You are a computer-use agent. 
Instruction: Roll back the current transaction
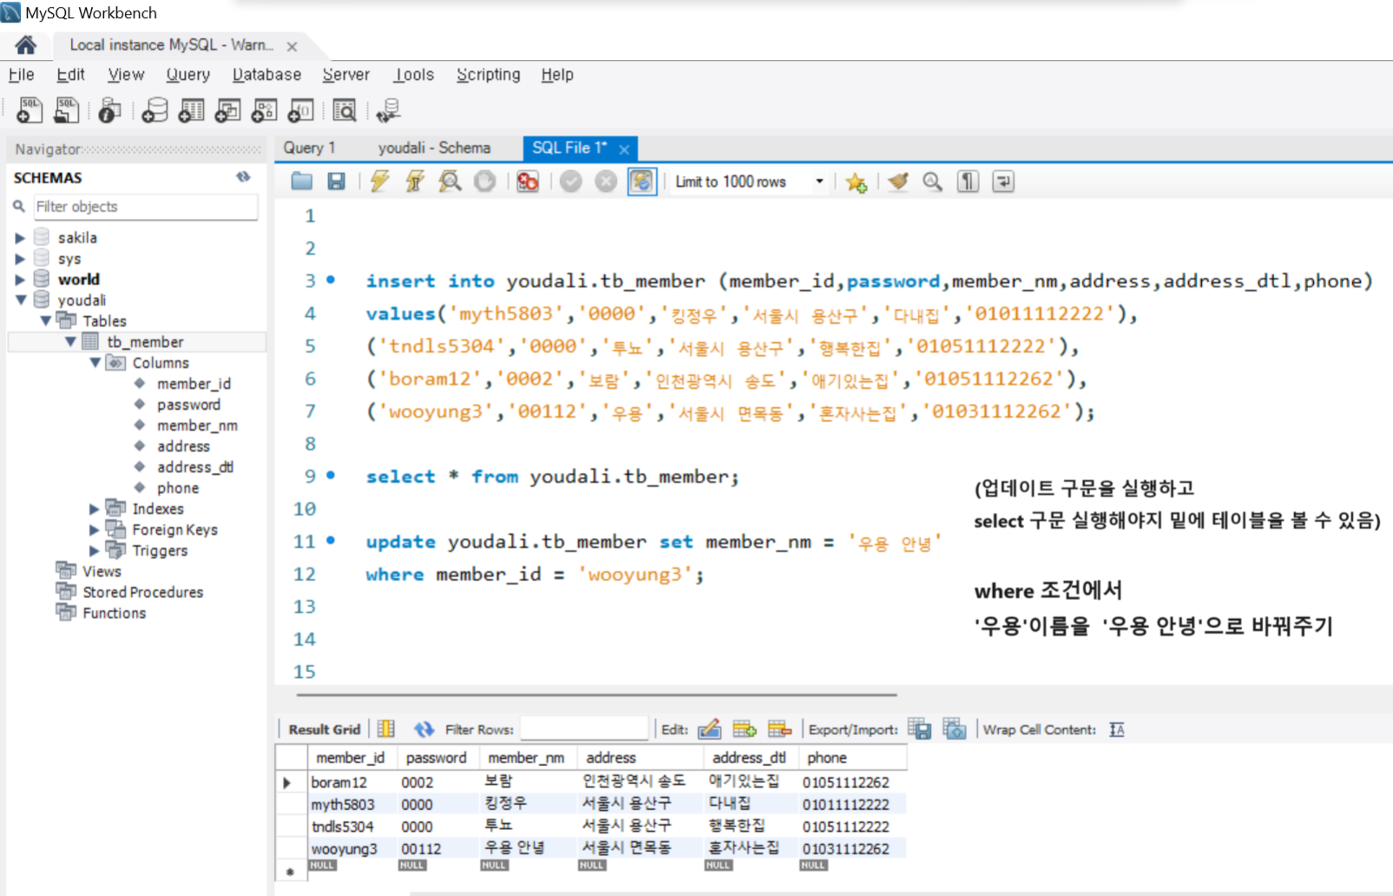tap(606, 181)
